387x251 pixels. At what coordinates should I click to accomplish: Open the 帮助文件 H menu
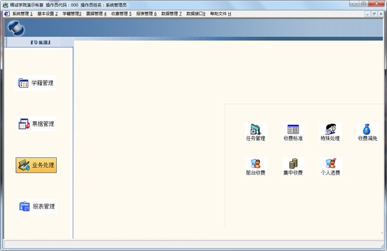[x=221, y=14]
